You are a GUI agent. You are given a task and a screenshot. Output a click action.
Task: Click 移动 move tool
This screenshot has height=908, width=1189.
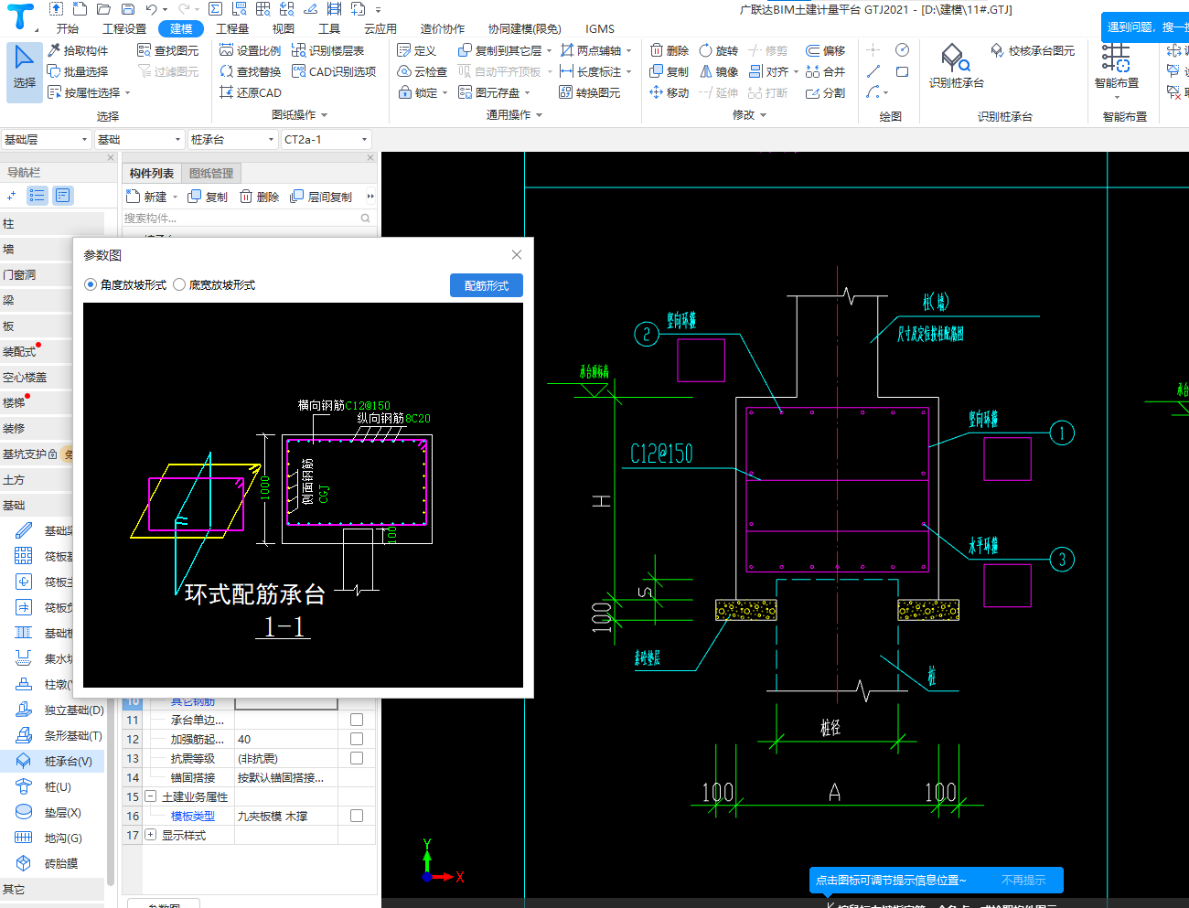pos(669,92)
